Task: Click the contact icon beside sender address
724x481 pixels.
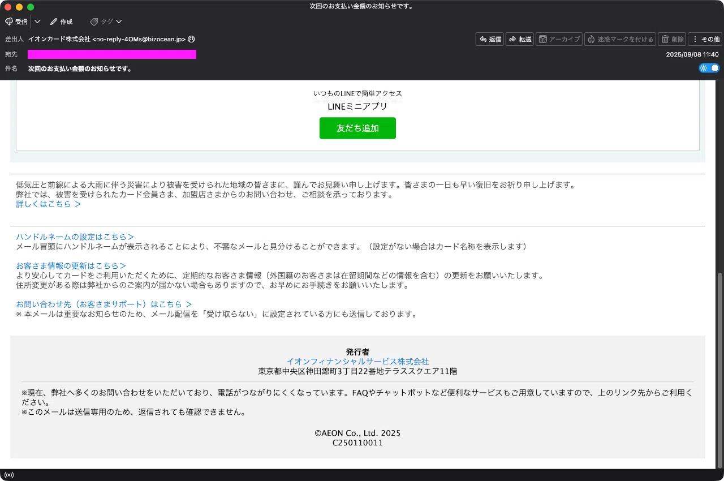Action: tap(191, 39)
